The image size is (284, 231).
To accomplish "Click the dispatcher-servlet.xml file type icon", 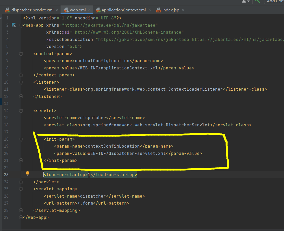I will [x=8, y=10].
